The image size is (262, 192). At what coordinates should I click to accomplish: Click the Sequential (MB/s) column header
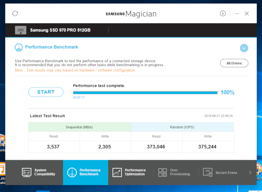[80, 127]
